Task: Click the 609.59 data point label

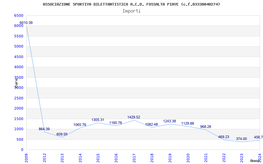Action: pos(62,134)
